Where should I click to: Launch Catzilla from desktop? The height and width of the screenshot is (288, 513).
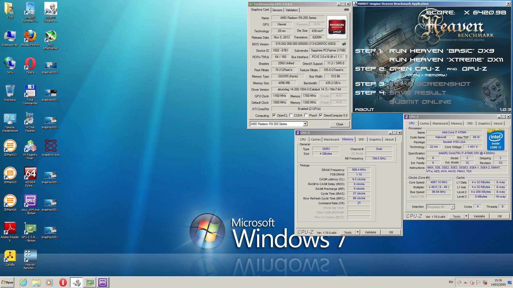click(10, 258)
